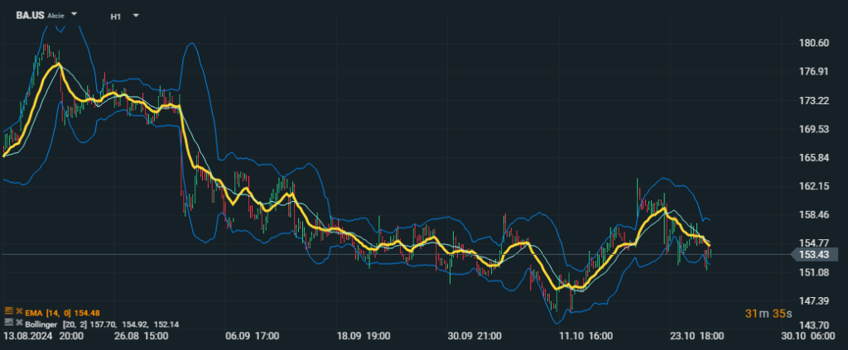The width and height of the screenshot is (848, 350).
Task: Click the Akcie asset class label
Action: (x=55, y=17)
